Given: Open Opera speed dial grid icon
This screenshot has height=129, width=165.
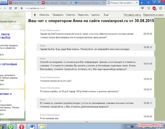Looking at the screenshot, I should (x=16, y=8).
